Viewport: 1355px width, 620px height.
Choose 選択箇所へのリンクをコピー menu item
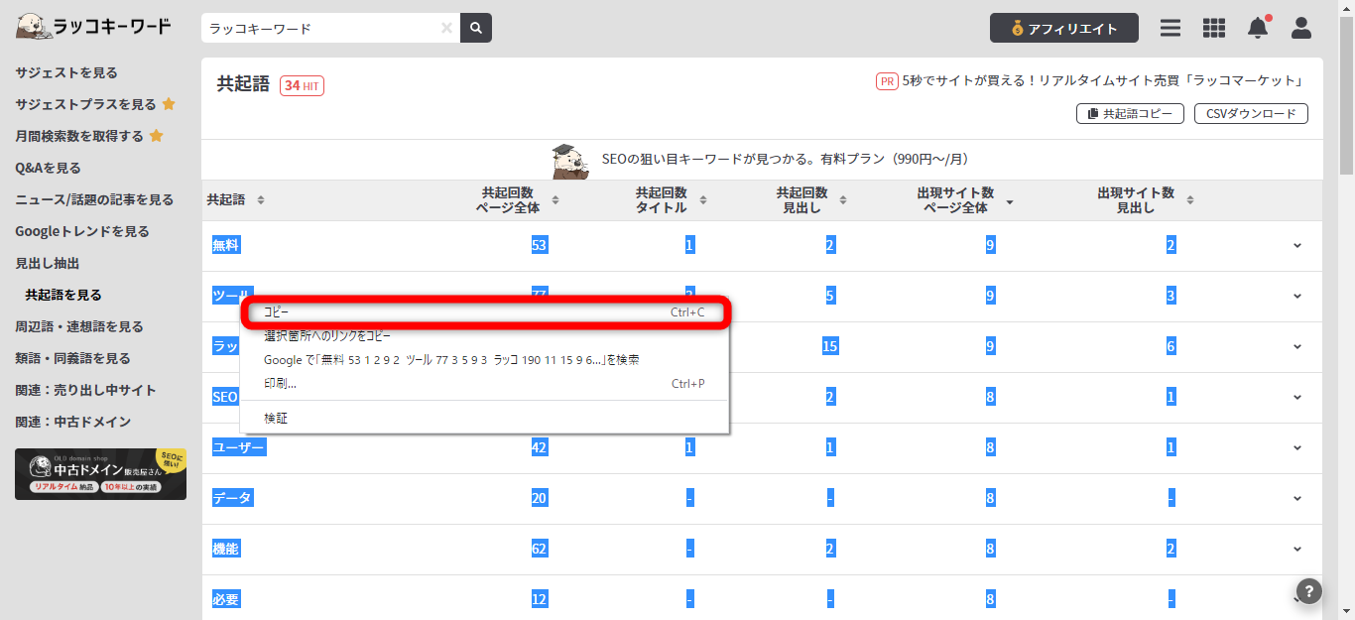click(x=485, y=335)
